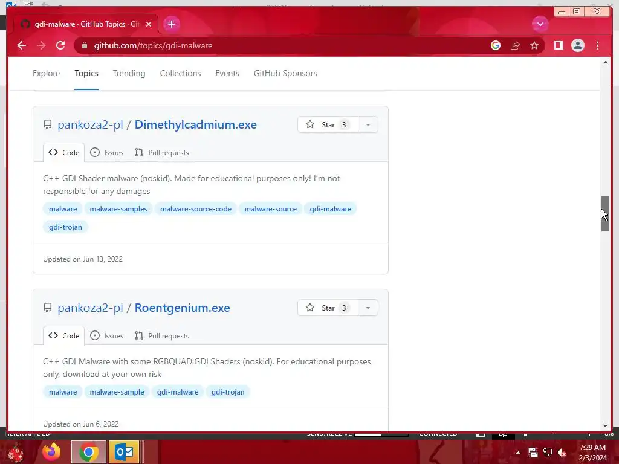View site info via the padlock icon

(x=85, y=45)
